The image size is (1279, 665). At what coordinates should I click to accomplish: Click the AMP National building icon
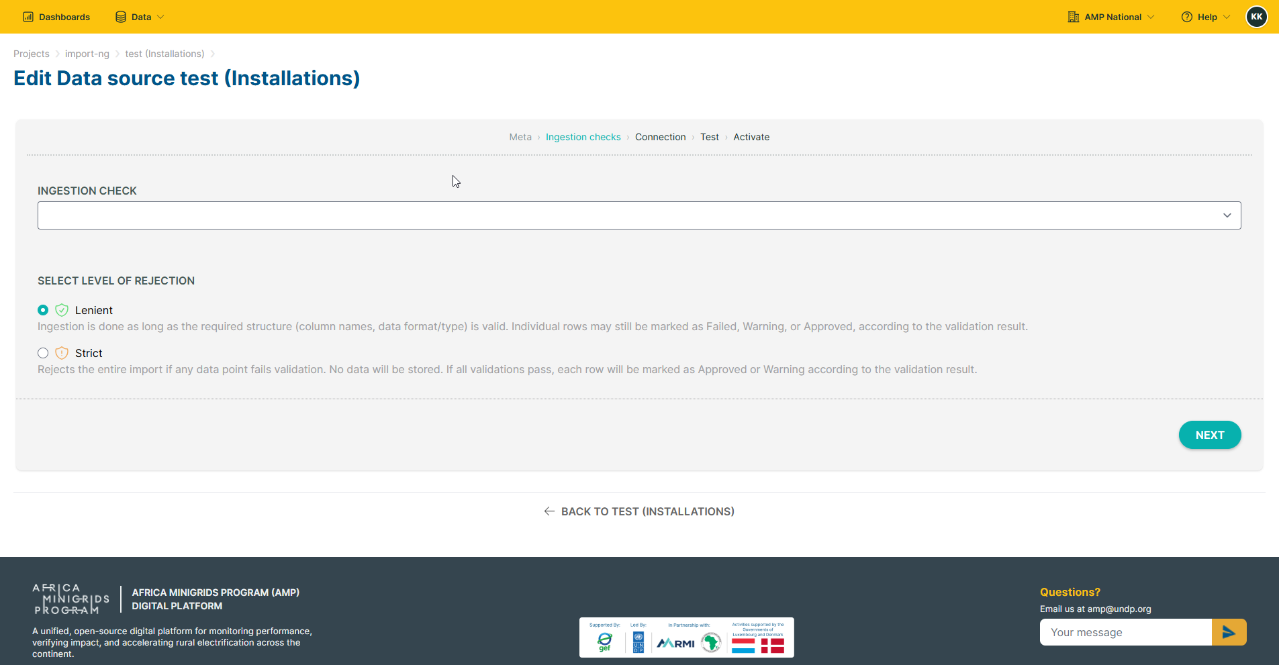click(x=1074, y=17)
